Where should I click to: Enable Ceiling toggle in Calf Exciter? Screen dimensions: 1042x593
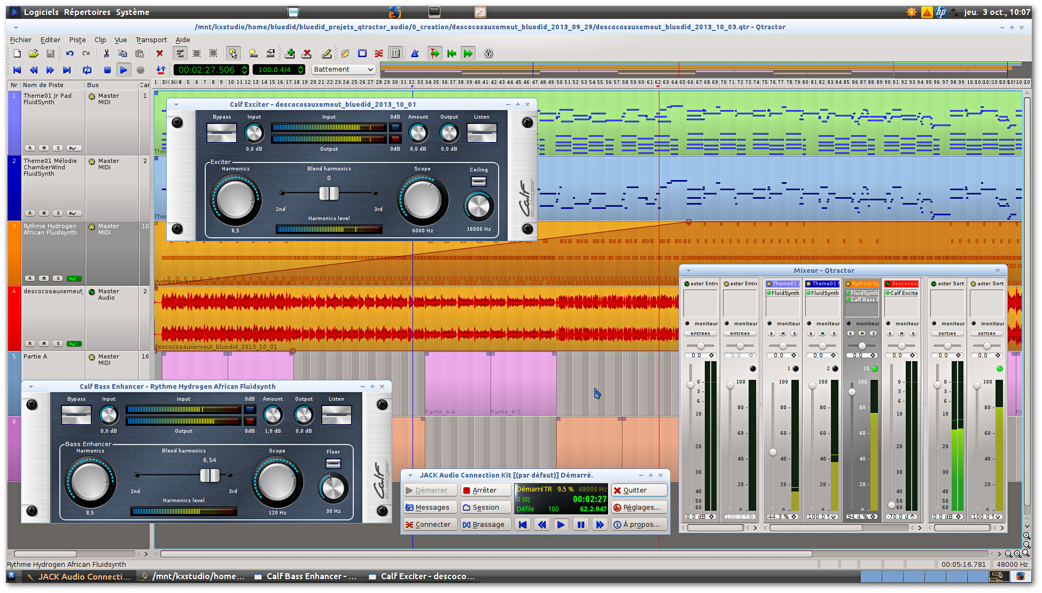coord(478,182)
